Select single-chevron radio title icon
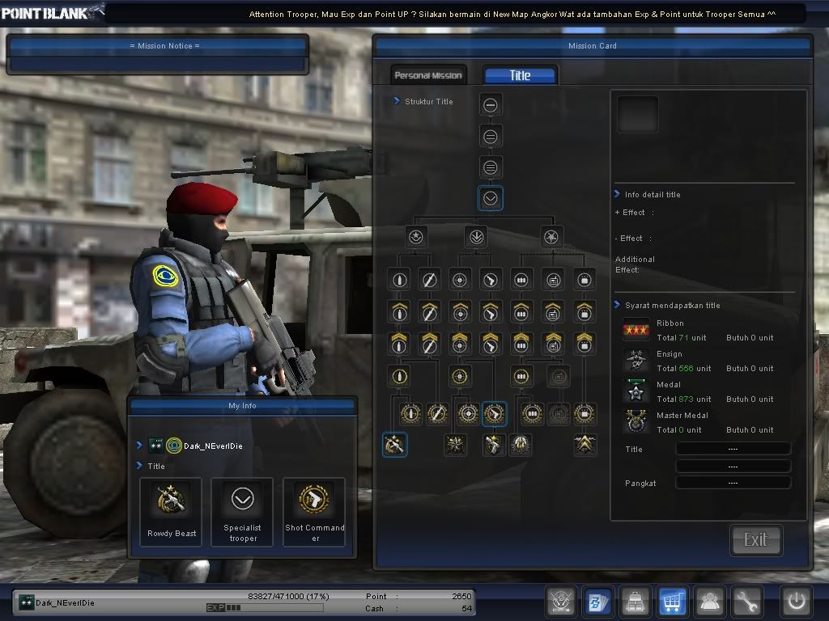 click(x=553, y=312)
